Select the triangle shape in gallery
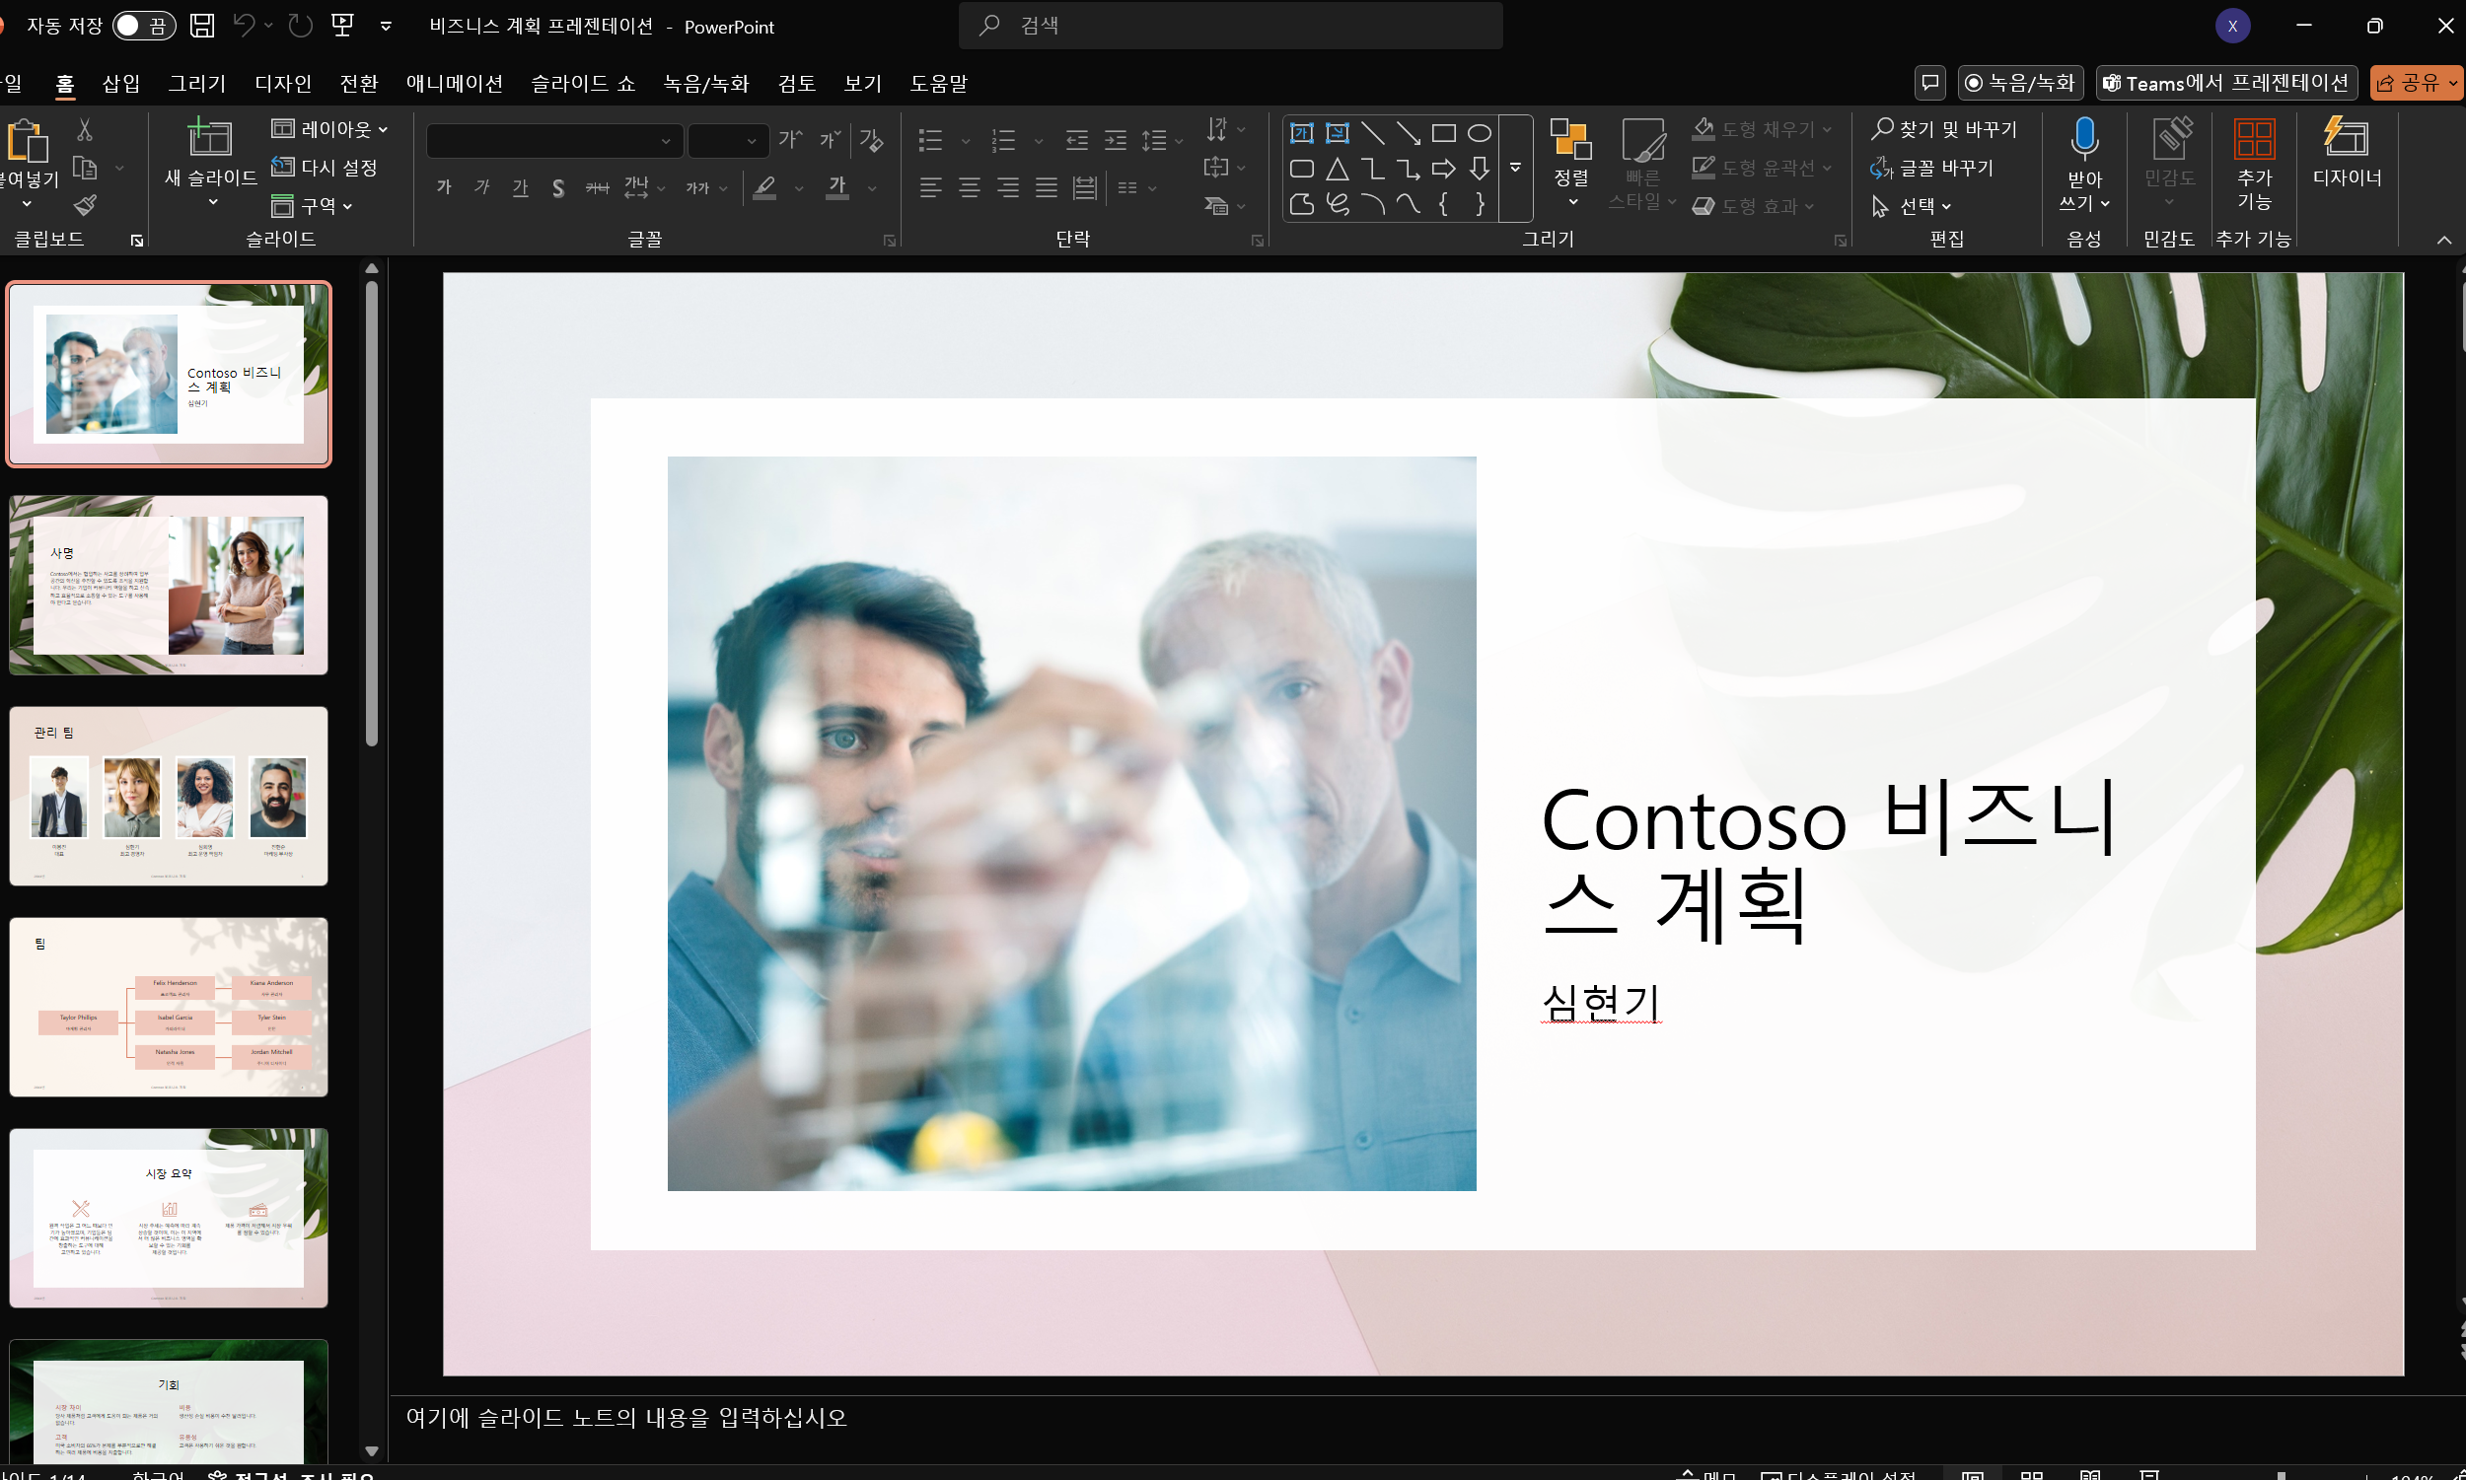This screenshot has width=2466, height=1480. coord(1338,169)
